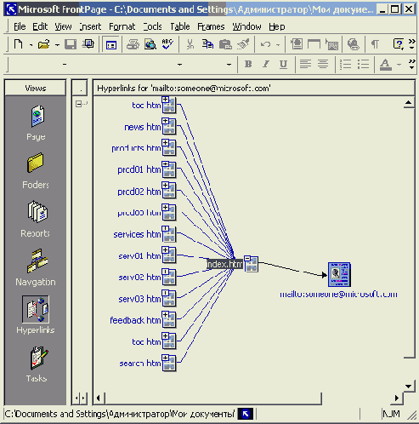Open the Tasks view
This screenshot has width=419, height=424.
pyautogui.click(x=37, y=364)
